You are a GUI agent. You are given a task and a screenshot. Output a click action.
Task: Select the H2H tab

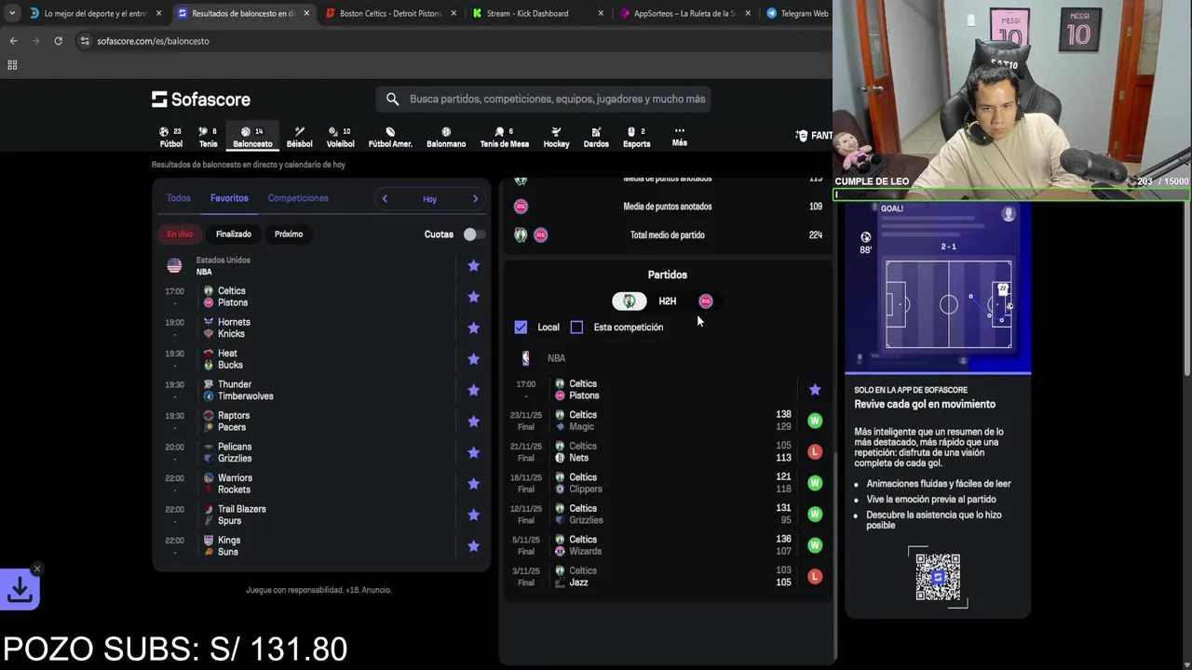[x=667, y=301]
